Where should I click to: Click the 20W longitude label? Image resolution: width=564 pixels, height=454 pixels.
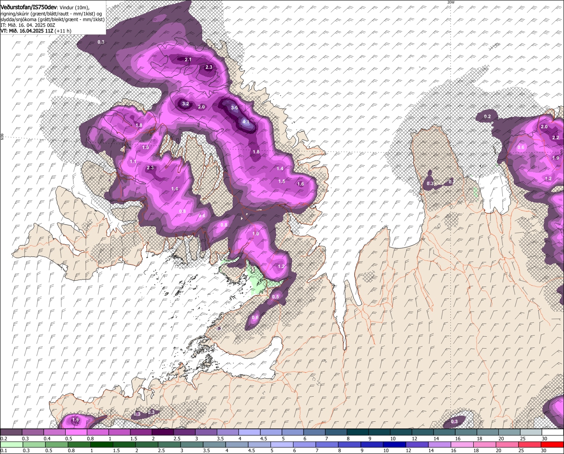pos(450,2)
